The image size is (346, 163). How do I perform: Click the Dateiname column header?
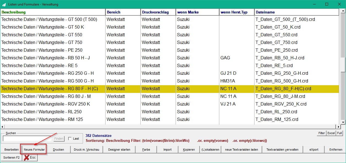pos(297,12)
